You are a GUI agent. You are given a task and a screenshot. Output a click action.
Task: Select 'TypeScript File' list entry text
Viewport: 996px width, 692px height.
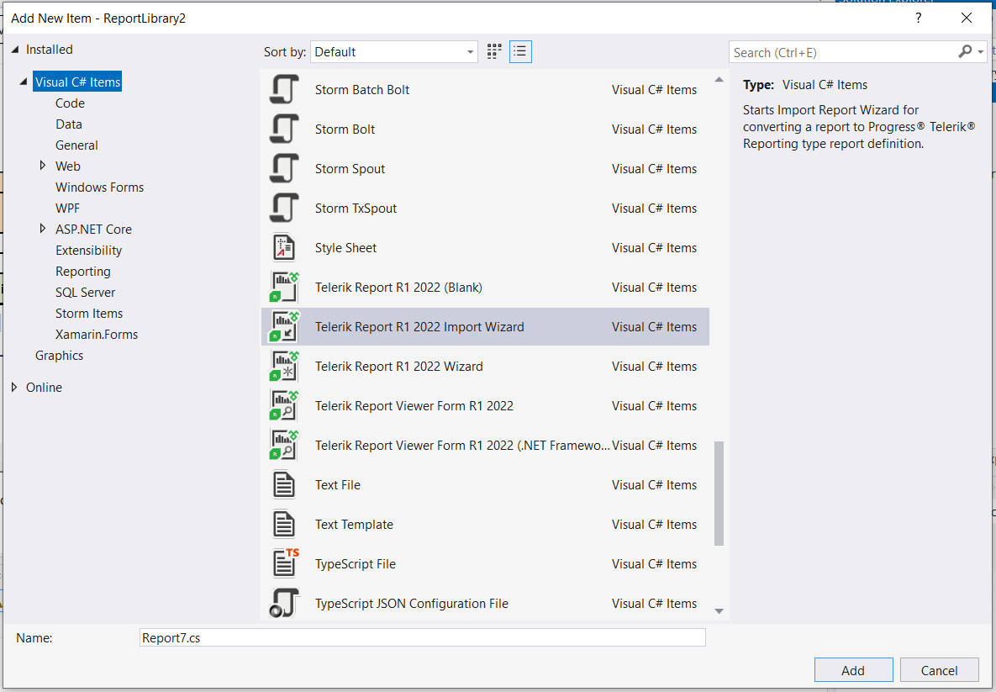[355, 563]
